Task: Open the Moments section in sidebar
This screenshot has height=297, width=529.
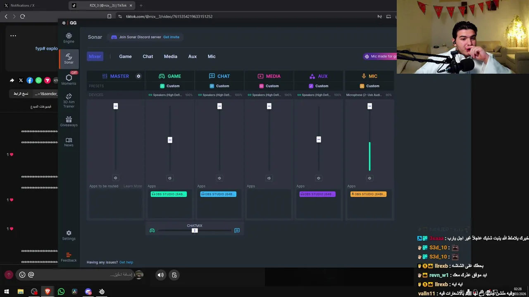Action: click(69, 80)
